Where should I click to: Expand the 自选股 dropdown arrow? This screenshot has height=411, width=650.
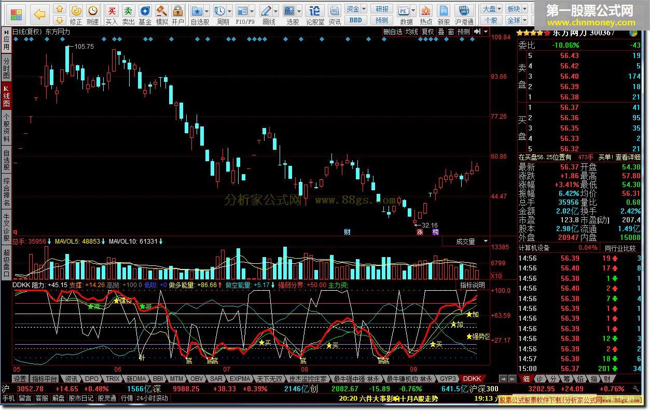206,10
